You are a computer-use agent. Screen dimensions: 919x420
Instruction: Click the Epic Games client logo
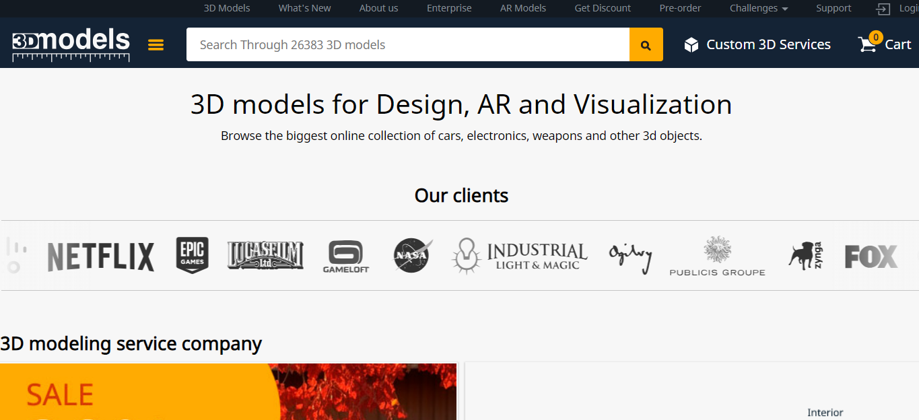click(192, 255)
